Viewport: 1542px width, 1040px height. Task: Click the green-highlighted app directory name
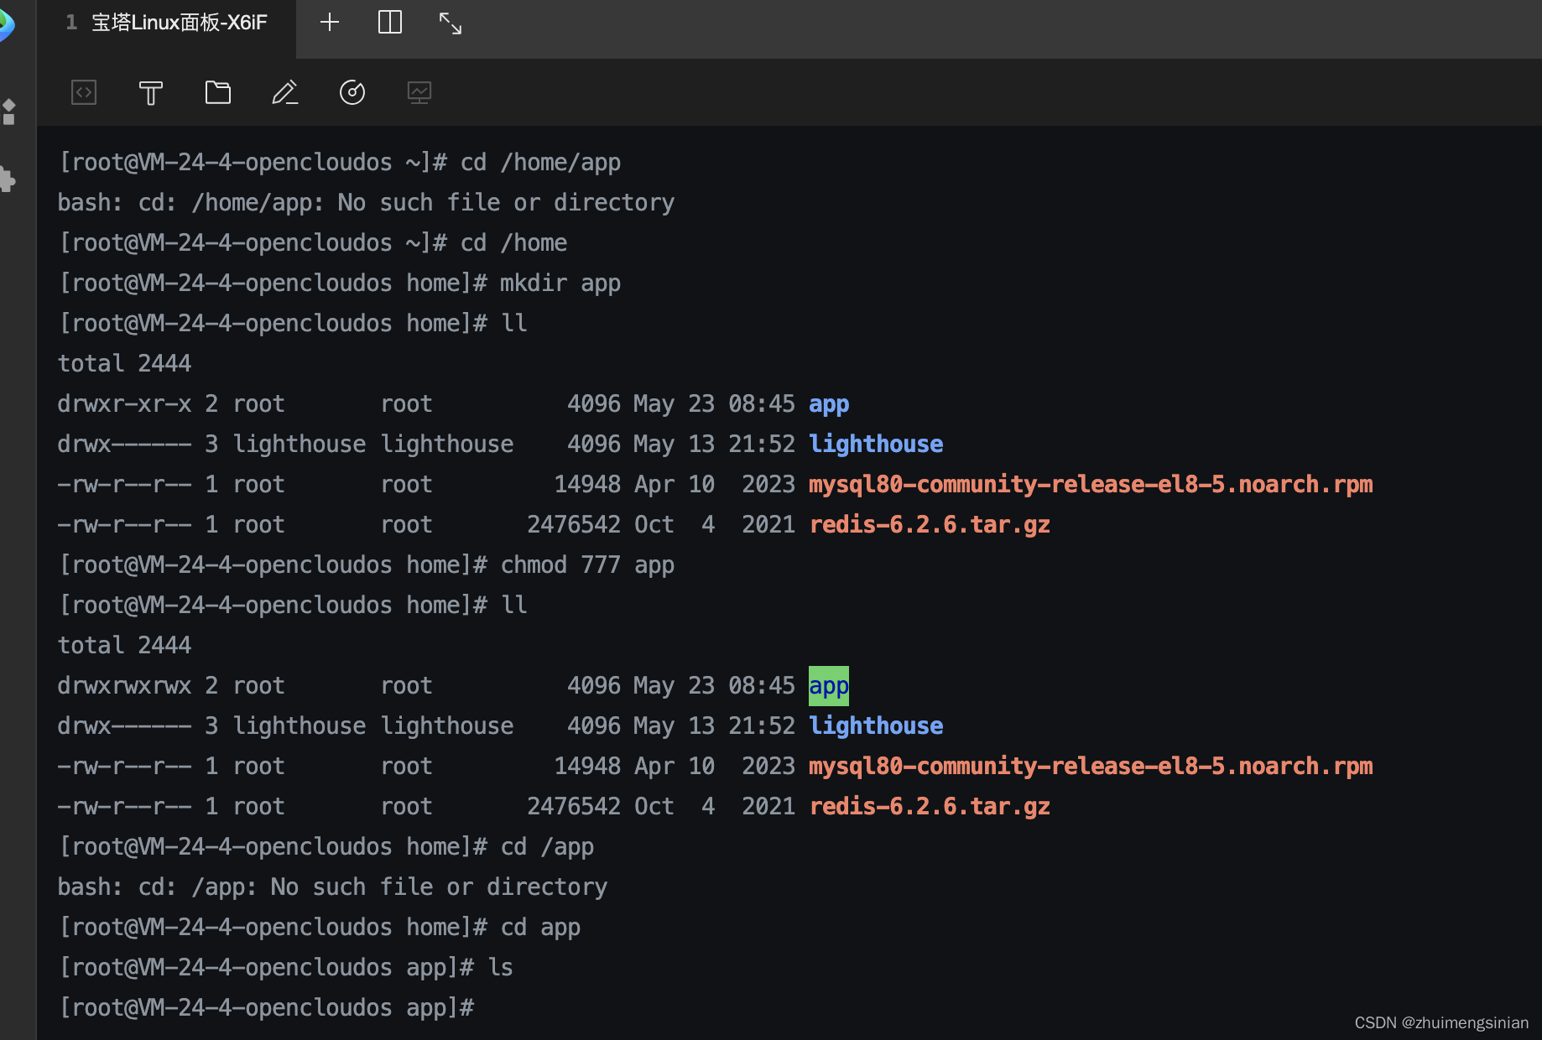pyautogui.click(x=829, y=686)
